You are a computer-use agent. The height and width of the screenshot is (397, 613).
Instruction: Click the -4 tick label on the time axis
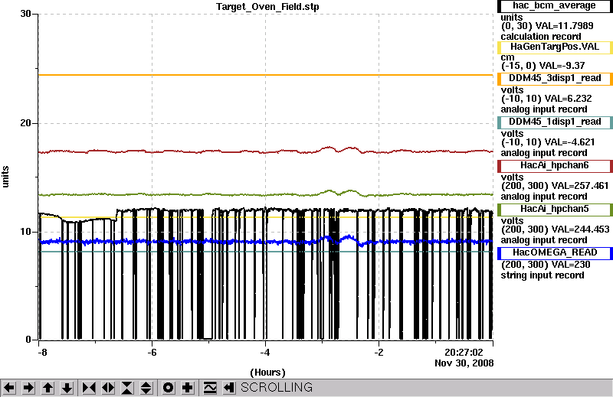click(x=265, y=353)
